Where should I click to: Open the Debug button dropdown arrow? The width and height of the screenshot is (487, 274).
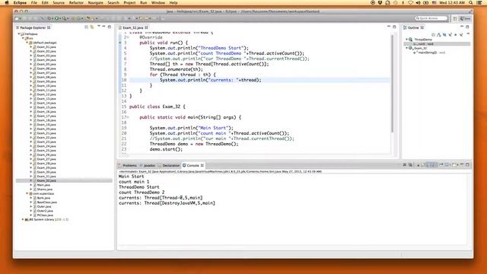click(53, 18)
